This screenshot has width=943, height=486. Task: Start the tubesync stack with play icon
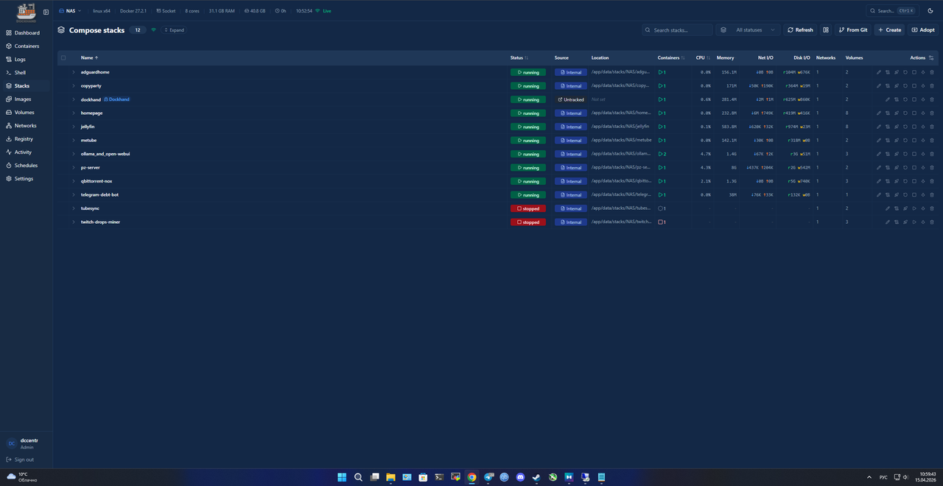click(x=914, y=208)
